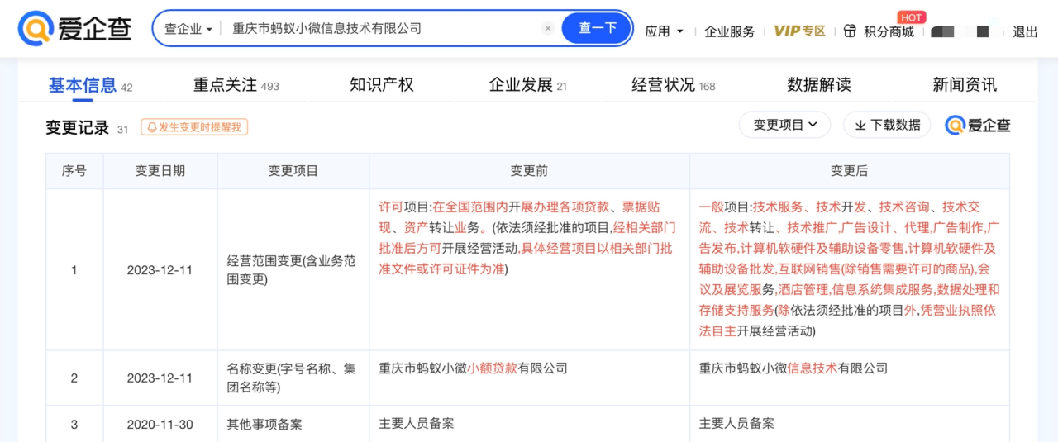This screenshot has height=442, width=1058.
Task: Clear the search box with the x icon
Action: point(547,28)
